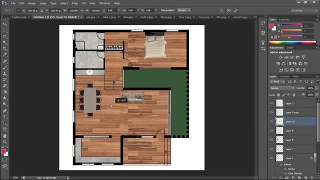Toggle Quick Mask mode icon
The height and width of the screenshot is (180, 320).
pyautogui.click(x=4, y=160)
